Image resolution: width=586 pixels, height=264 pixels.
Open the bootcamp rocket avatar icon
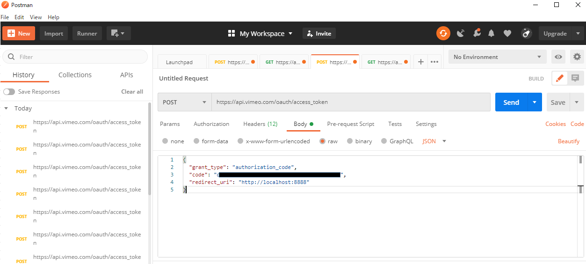[x=526, y=33]
